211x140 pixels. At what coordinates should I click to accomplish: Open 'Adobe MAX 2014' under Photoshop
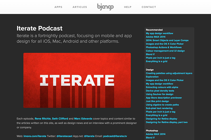pos(156,134)
